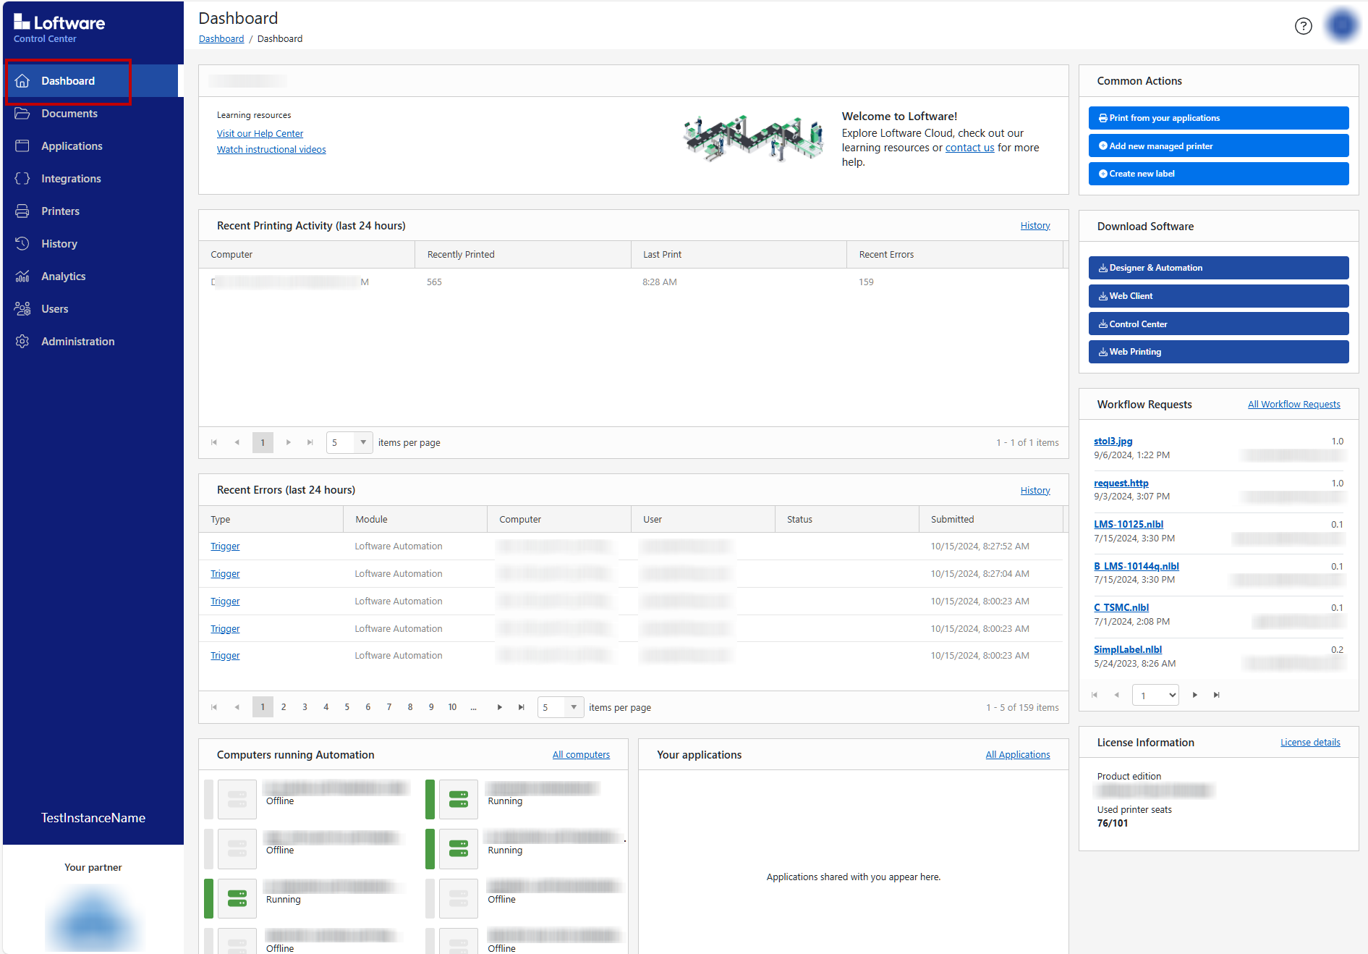Download Web Client software
This screenshot has height=954, width=1368.
(1218, 296)
